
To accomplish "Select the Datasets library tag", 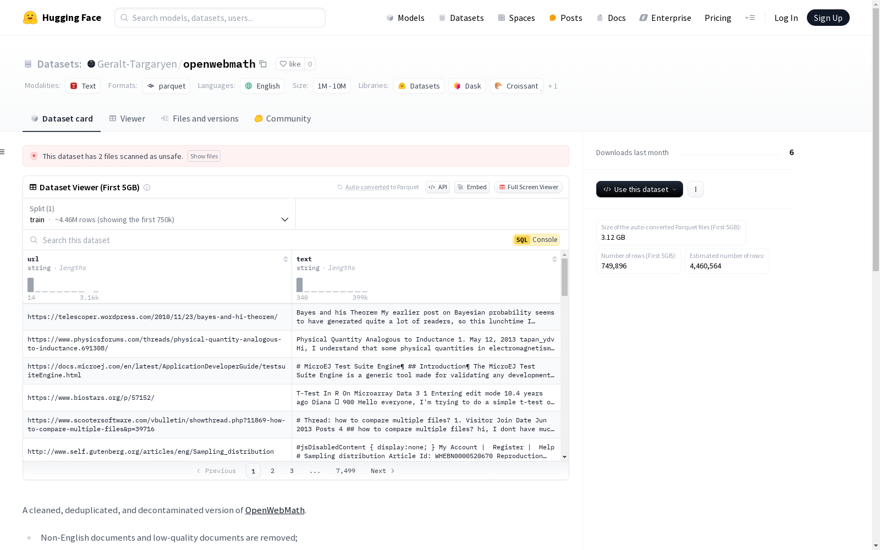I will pyautogui.click(x=419, y=86).
